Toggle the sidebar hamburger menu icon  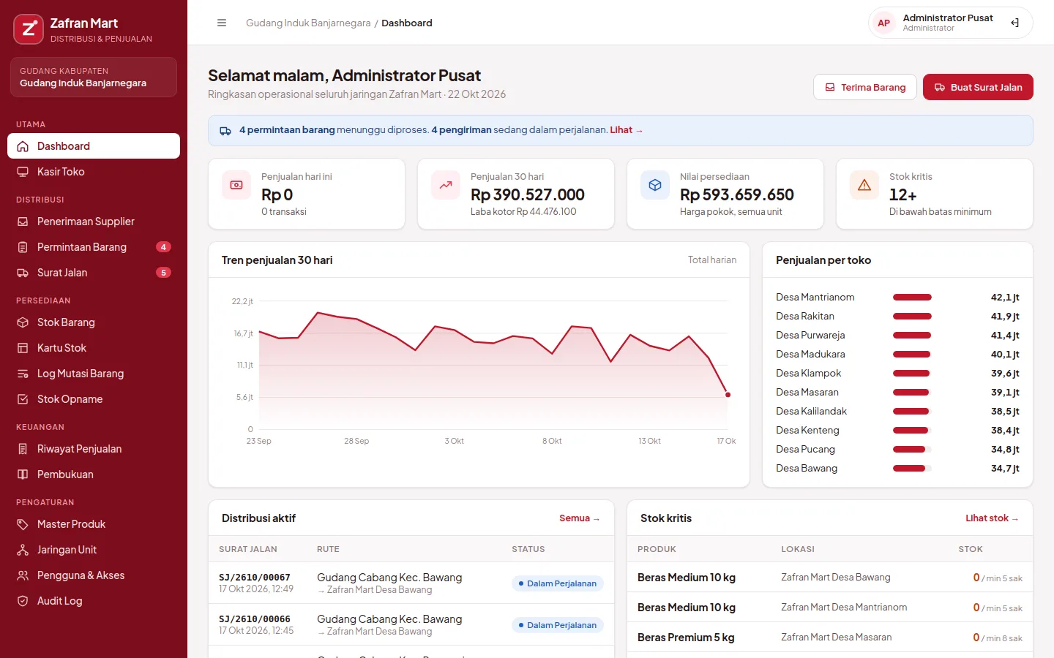(x=222, y=23)
